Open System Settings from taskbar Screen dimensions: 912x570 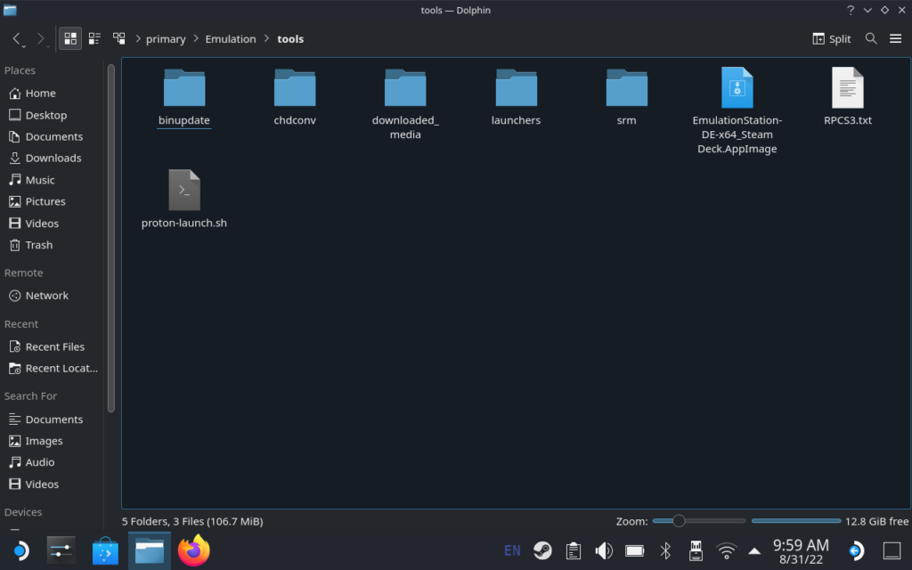tap(61, 550)
